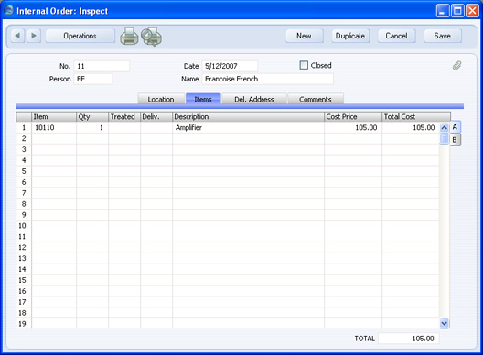This screenshot has height=355, width=483.
Task: Minimize the Internal Order window
Action: [443, 11]
